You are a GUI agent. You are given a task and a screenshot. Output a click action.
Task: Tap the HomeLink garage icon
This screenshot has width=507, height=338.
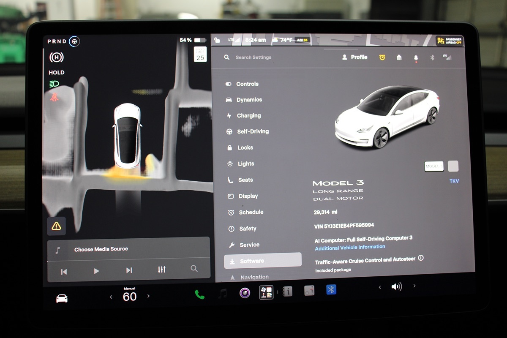click(399, 57)
